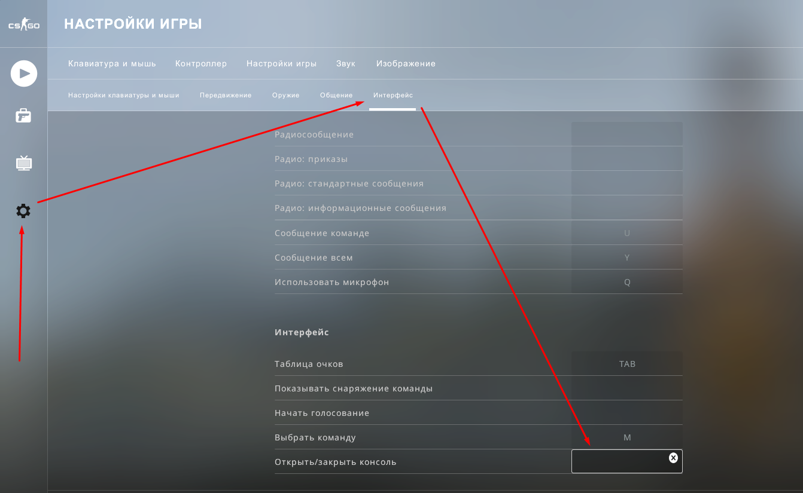Click the Радиосообщение label
Viewport: 803px width, 493px height.
pos(314,134)
